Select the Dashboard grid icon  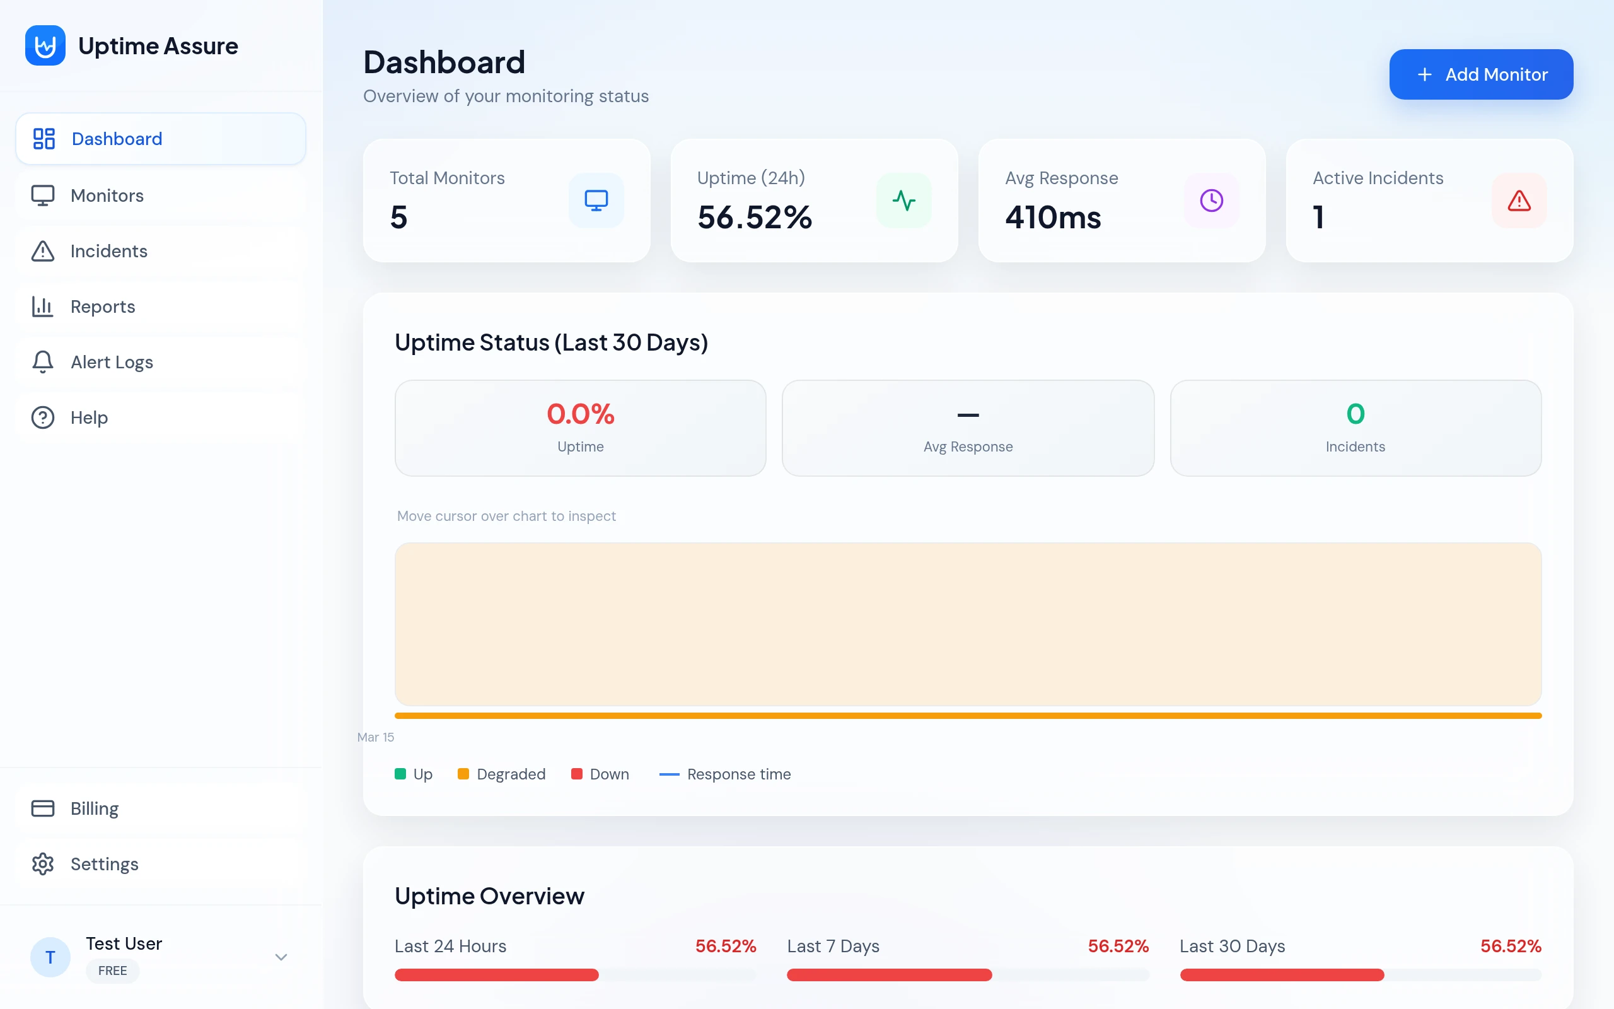(44, 138)
